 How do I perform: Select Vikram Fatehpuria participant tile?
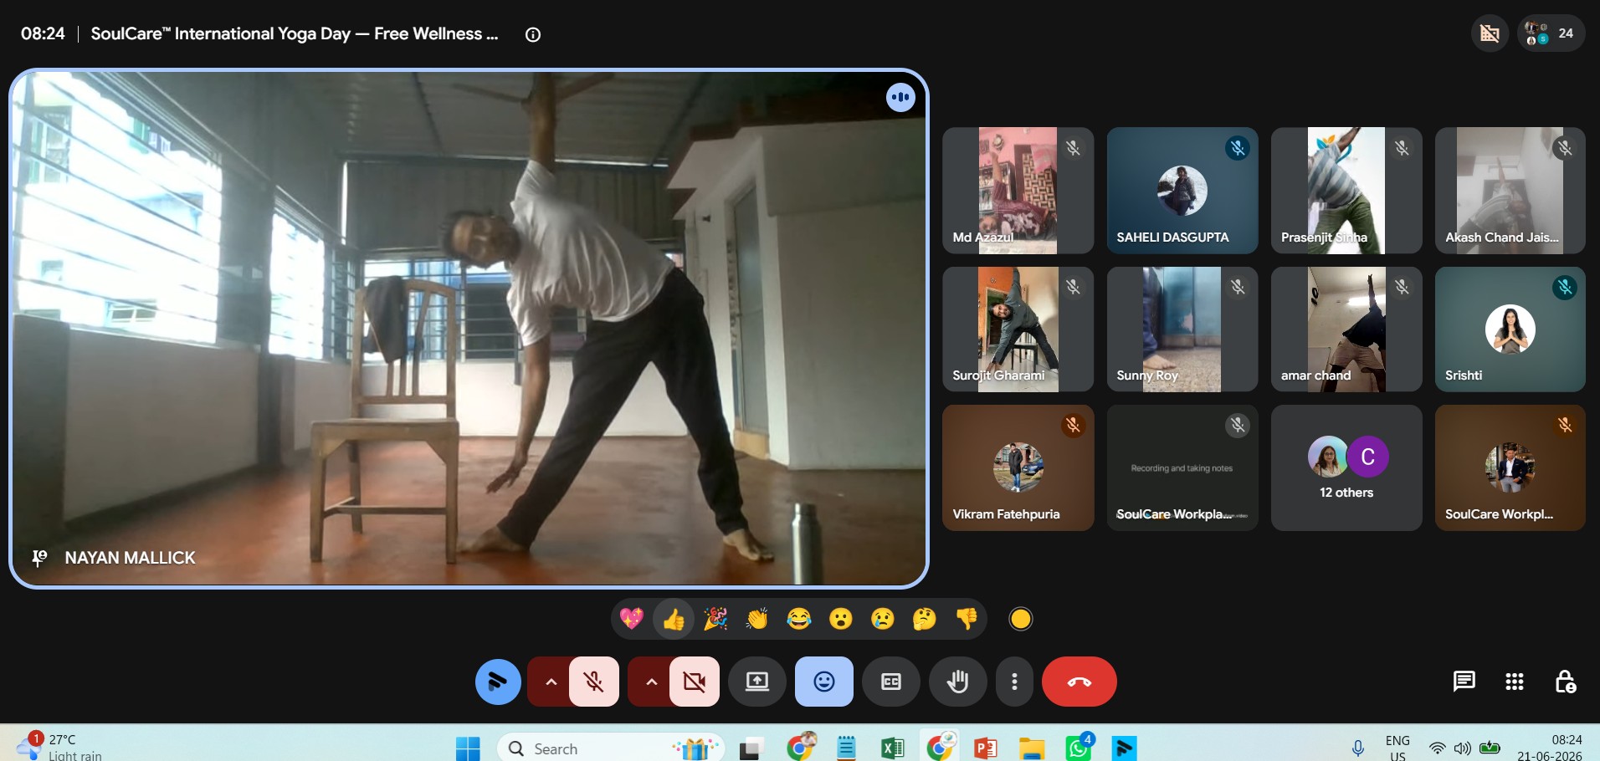[1018, 468]
